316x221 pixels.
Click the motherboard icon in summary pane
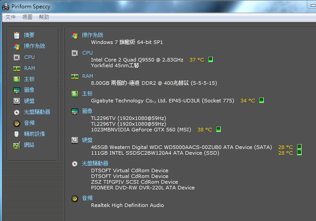pos(75,94)
